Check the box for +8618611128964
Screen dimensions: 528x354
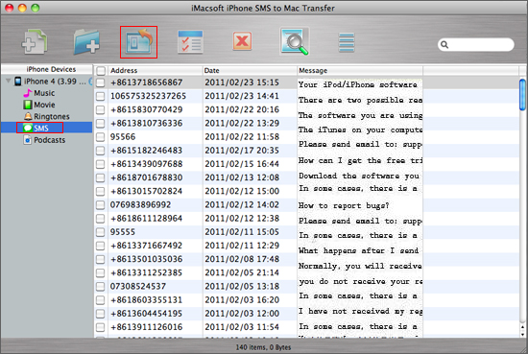pos(101,219)
